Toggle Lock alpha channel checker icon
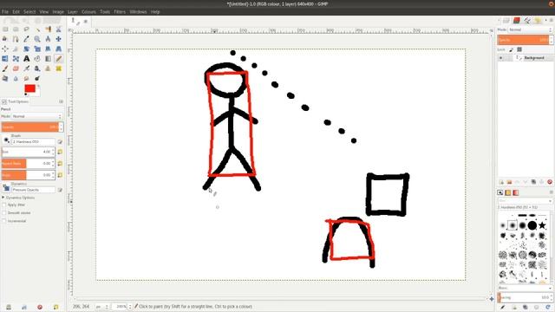 [x=519, y=49]
